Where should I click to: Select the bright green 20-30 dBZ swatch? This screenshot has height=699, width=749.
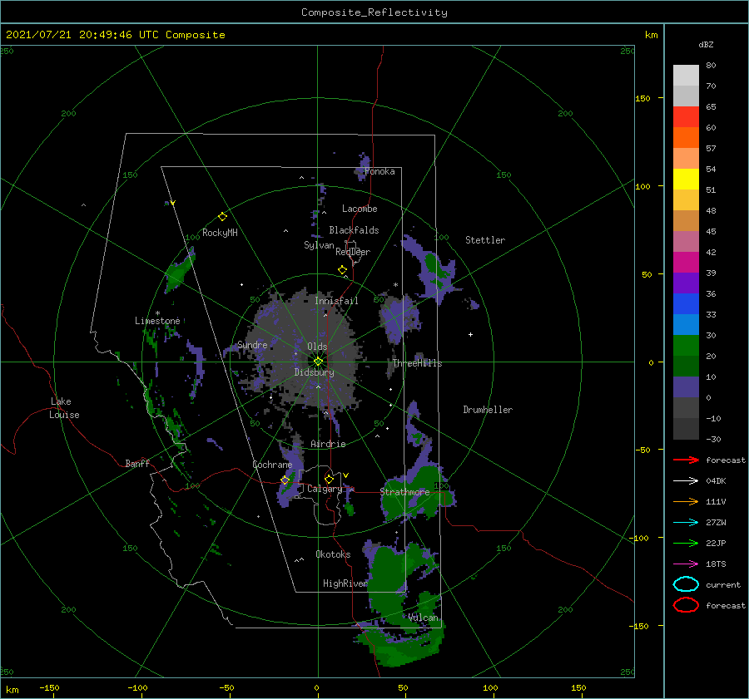[686, 346]
